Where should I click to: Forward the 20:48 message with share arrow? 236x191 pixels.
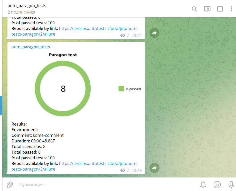pos(154,168)
